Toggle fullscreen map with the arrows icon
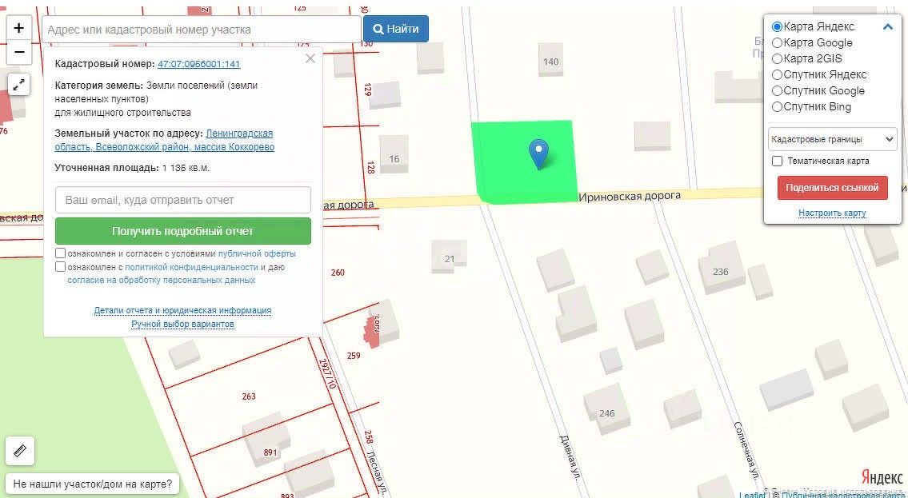This screenshot has width=908, height=498. coord(18,86)
